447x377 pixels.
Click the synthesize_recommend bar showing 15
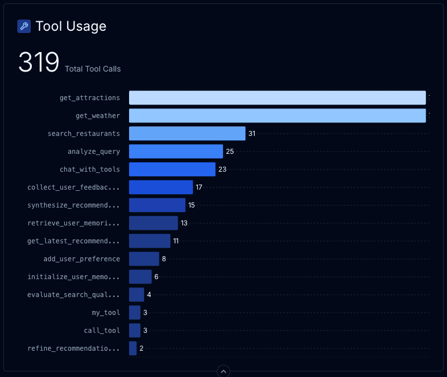[x=157, y=205]
